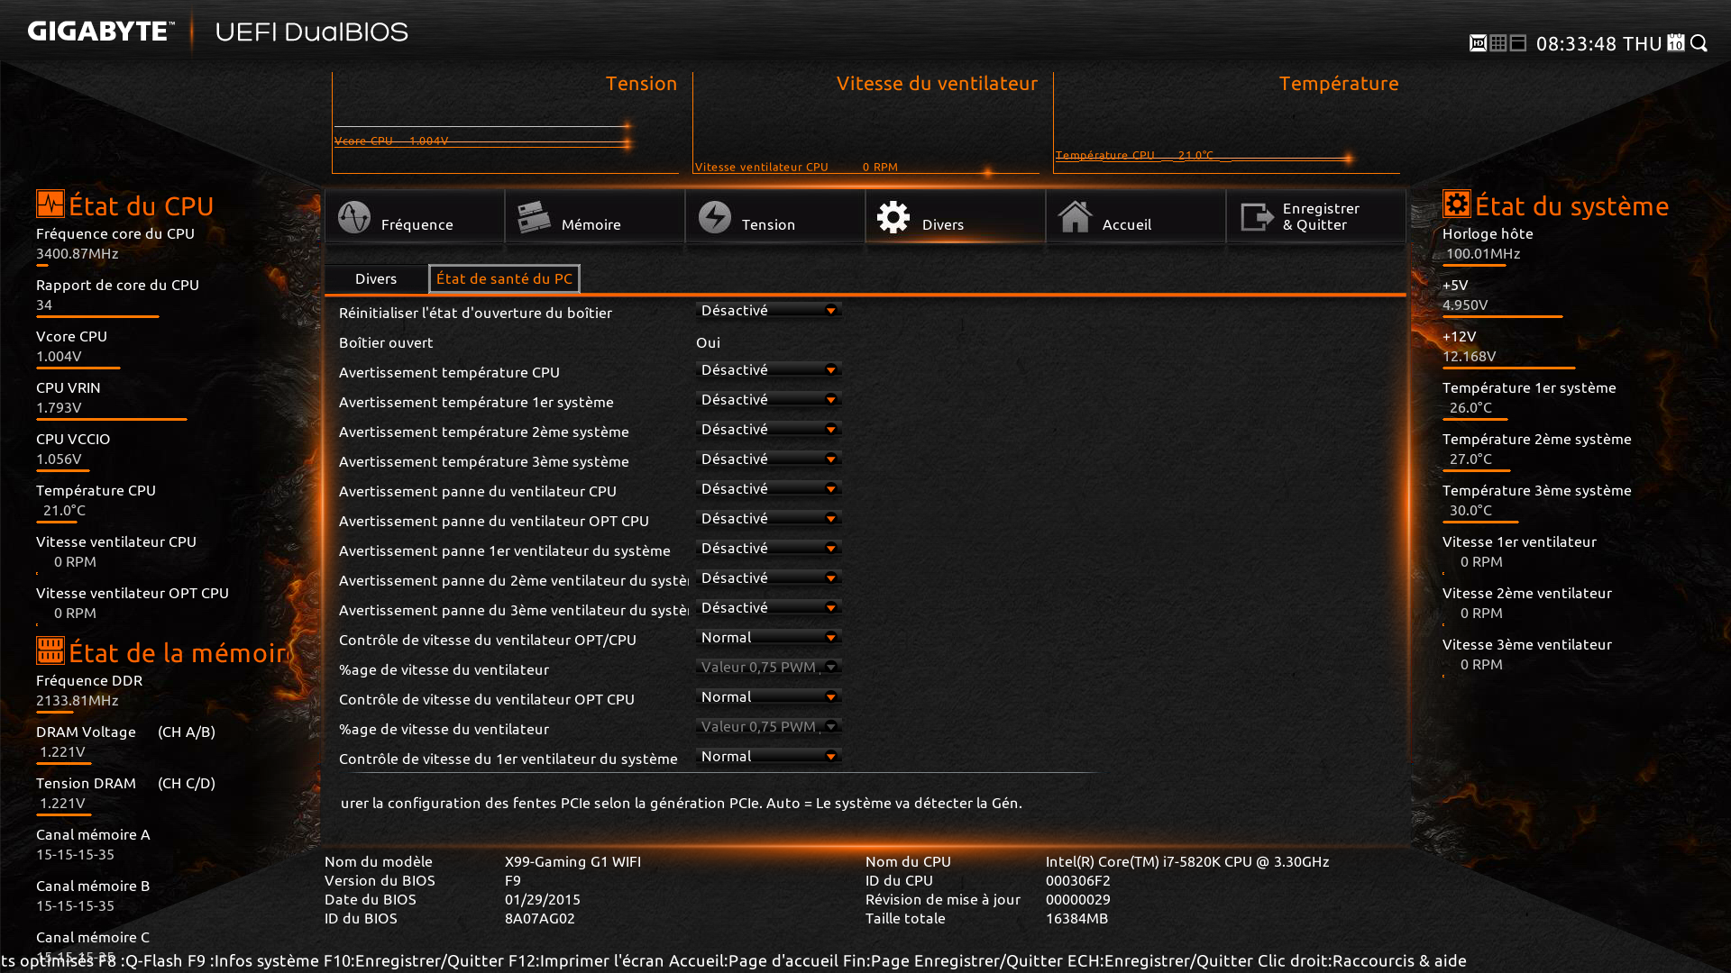Click the CPU name Intel Core i7-5820K
The image size is (1731, 973).
[1187, 862]
